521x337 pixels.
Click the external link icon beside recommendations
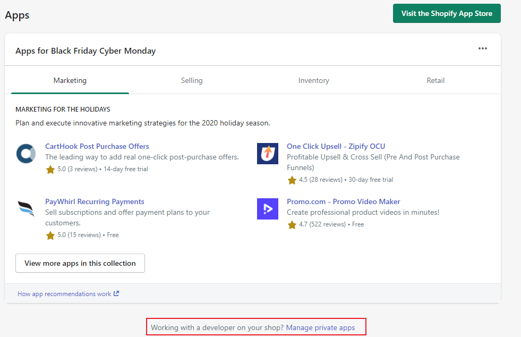116,293
